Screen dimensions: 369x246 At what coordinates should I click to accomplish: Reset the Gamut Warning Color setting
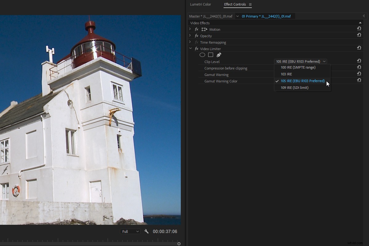click(359, 80)
